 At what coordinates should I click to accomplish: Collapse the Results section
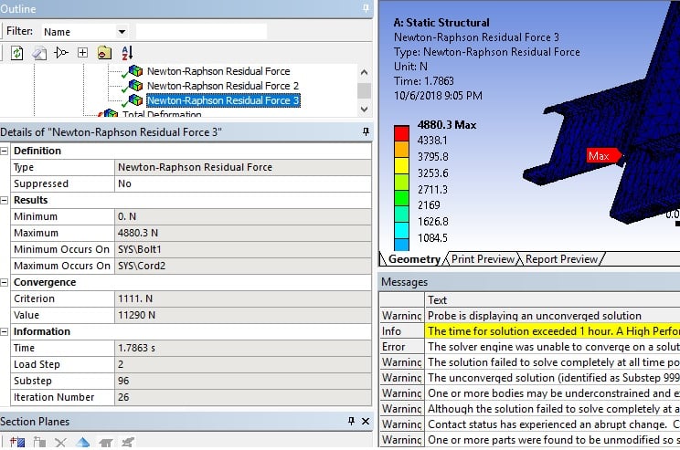pyautogui.click(x=5, y=200)
